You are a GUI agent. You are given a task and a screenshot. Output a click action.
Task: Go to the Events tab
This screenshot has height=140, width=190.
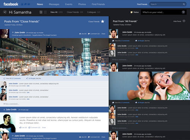click(x=69, y=4)
